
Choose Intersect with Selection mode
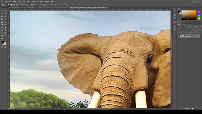(17, 5)
